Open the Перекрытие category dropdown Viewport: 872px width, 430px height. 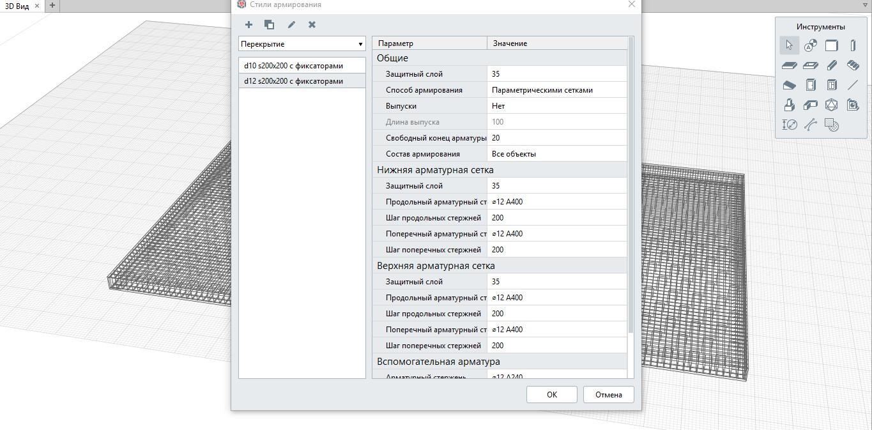pyautogui.click(x=302, y=44)
